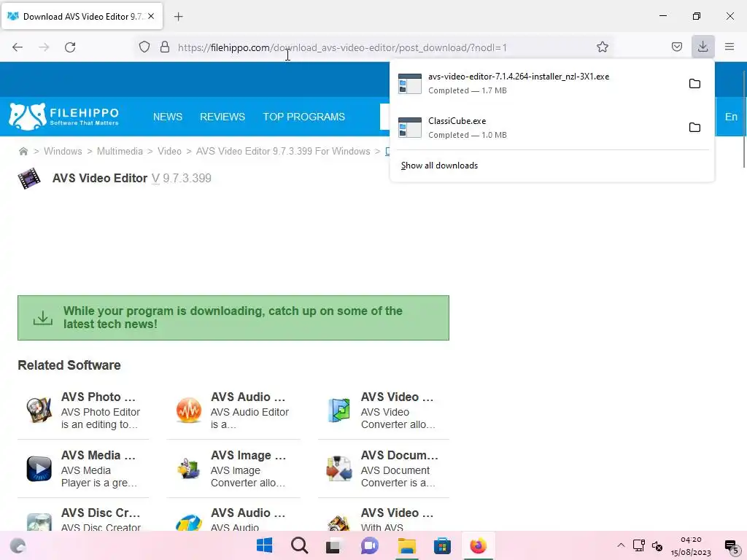Reload the current FileHippo page
This screenshot has height=560, width=747.
(70, 47)
